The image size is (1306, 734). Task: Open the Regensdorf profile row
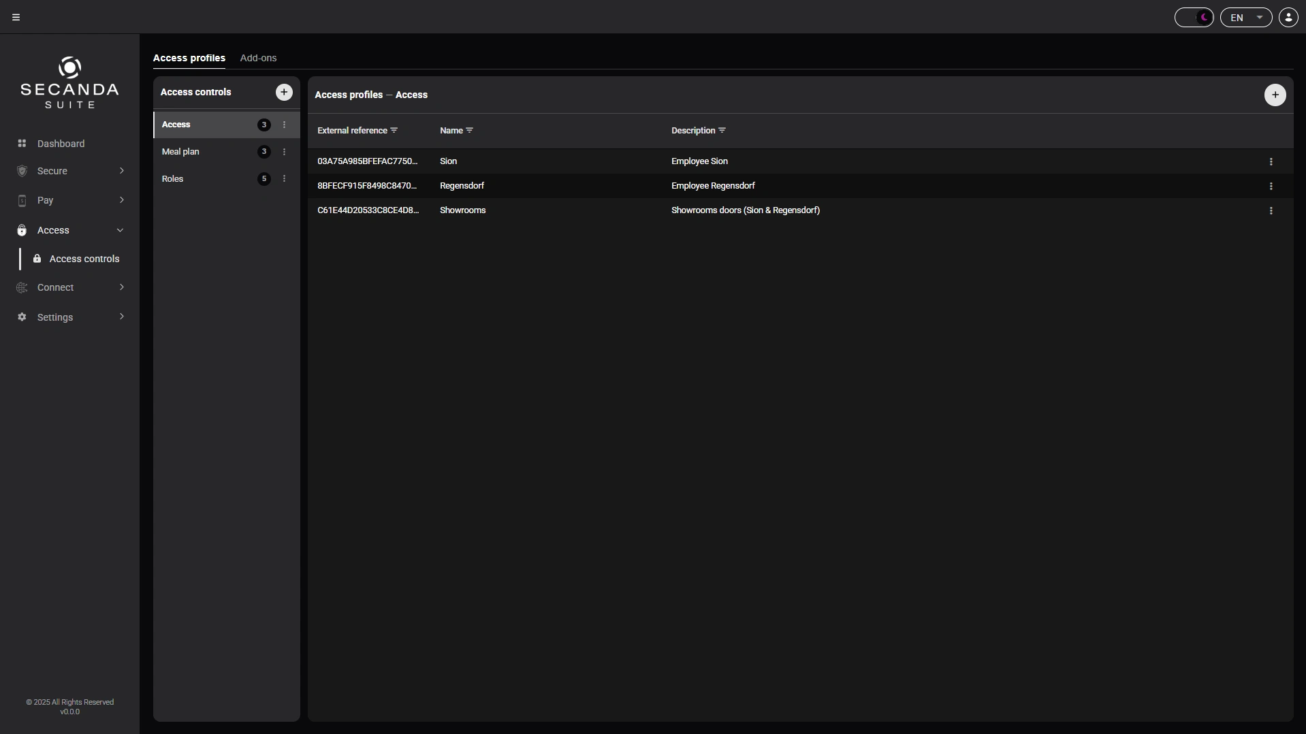(800, 186)
